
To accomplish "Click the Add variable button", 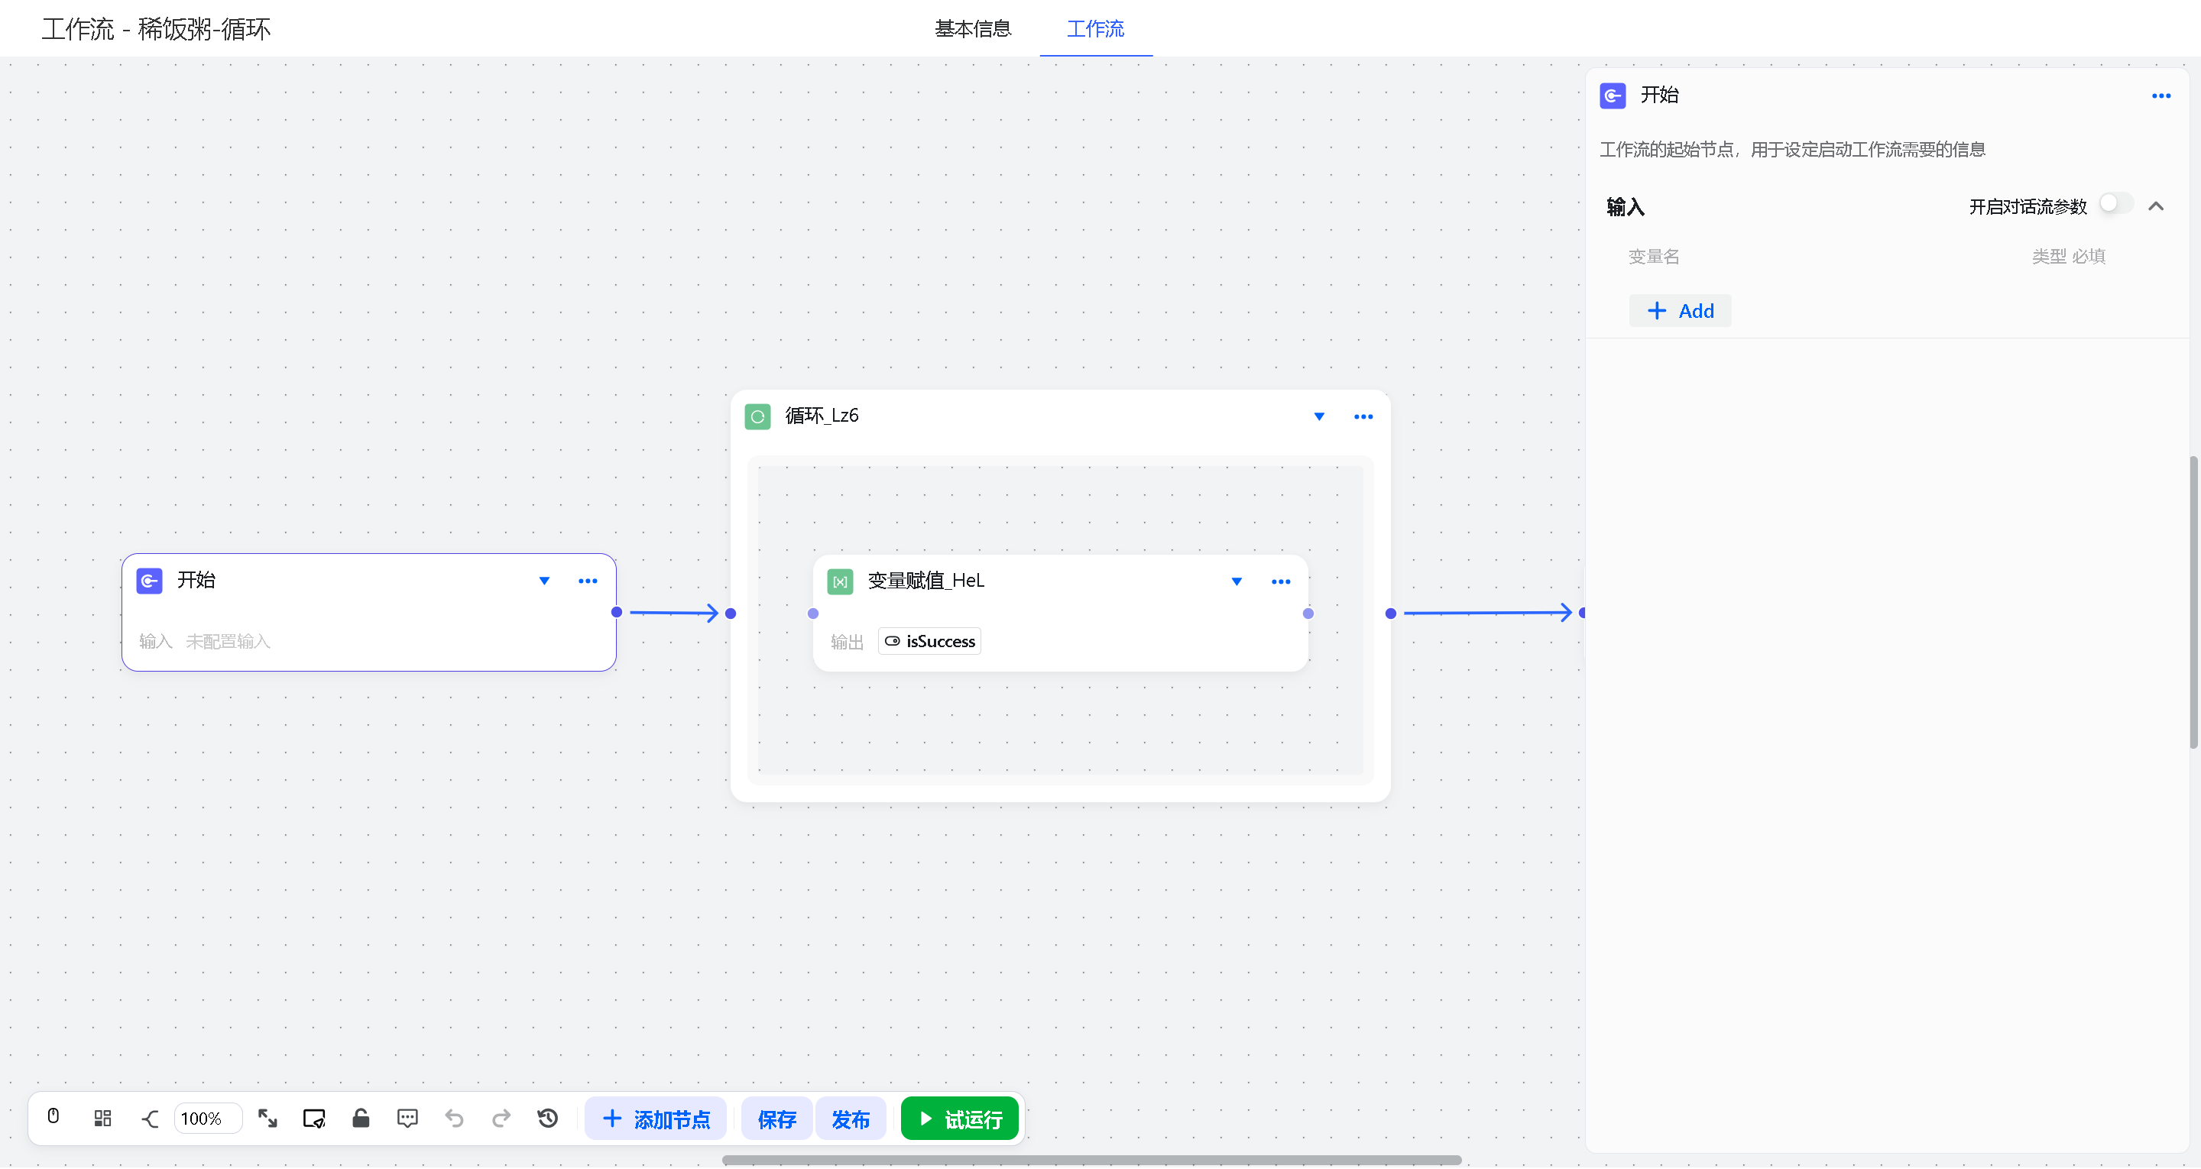I will tap(1680, 311).
